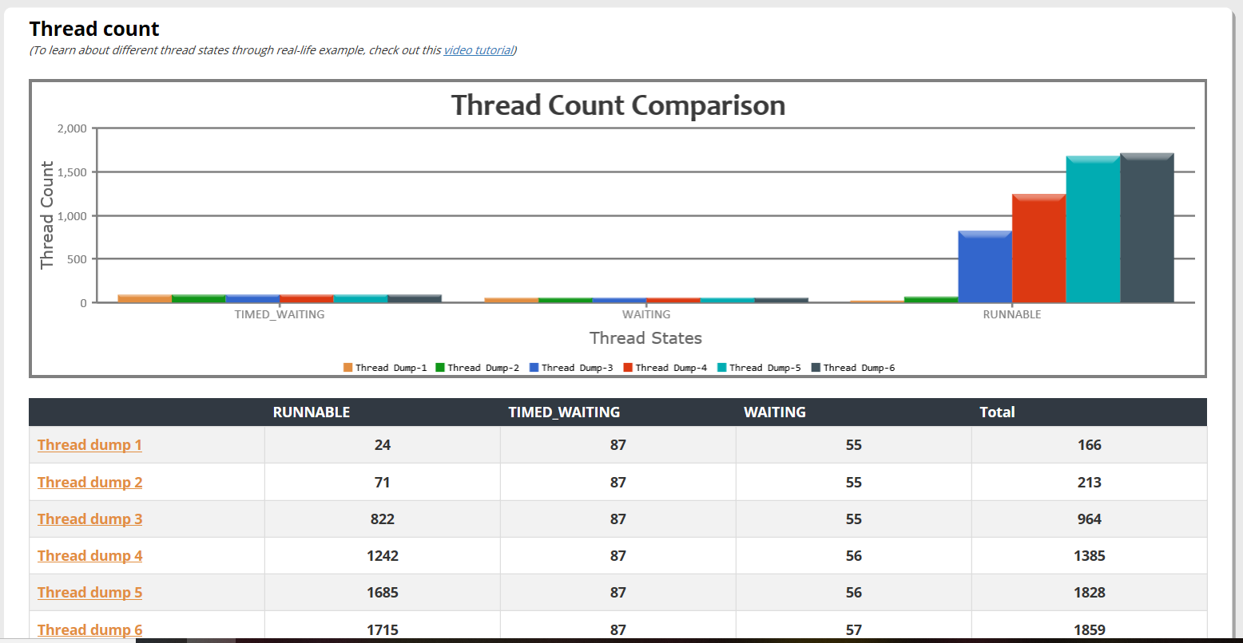The width and height of the screenshot is (1243, 643).
Task: Click the Total column header
Action: 997,412
